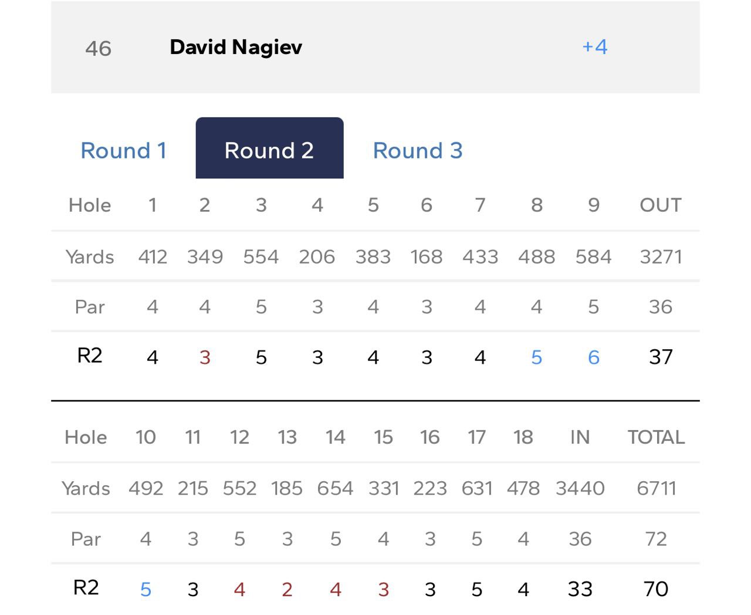
Task: Click the blue 6 score on hole 9
Action: [594, 357]
